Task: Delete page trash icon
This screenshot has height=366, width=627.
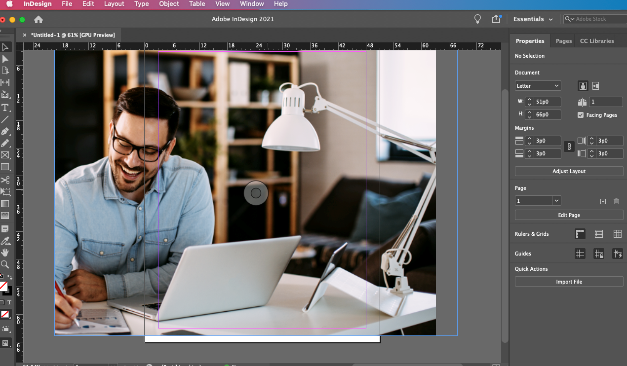Action: point(616,201)
